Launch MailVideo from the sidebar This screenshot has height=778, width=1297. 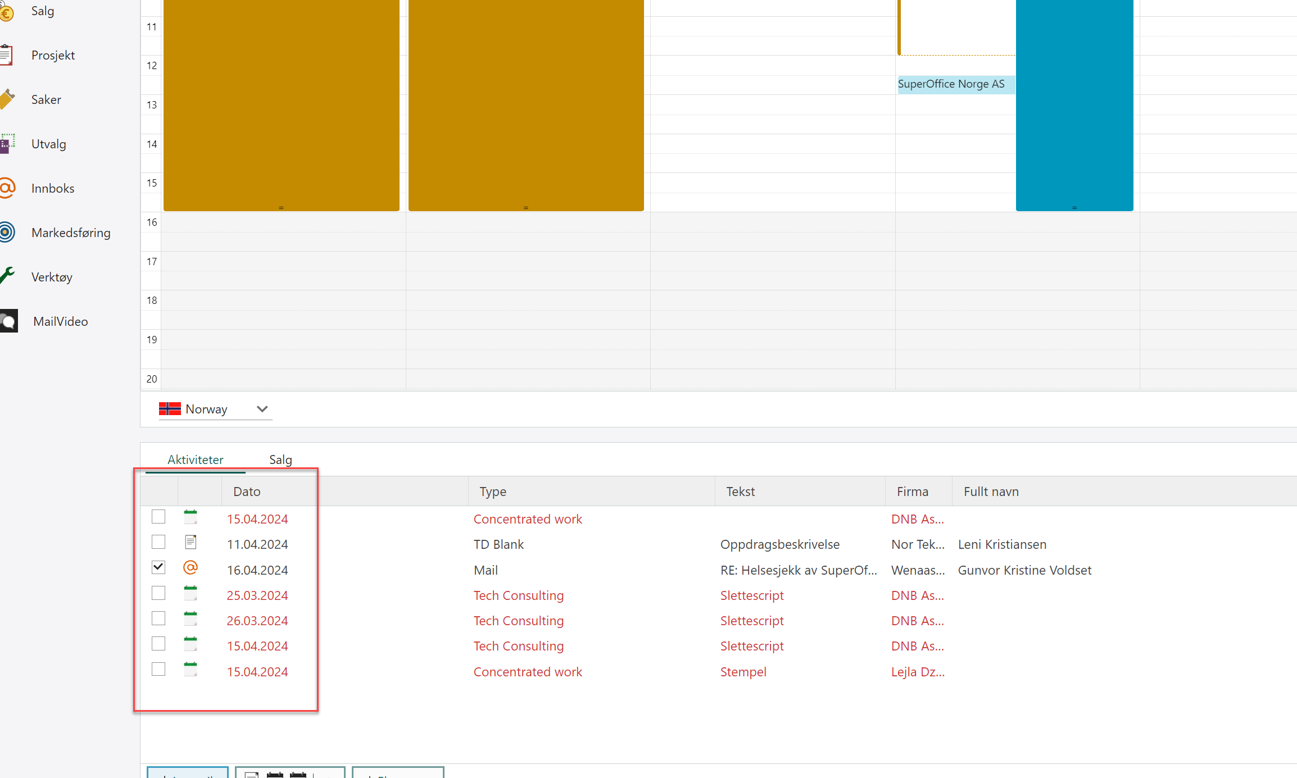point(60,321)
